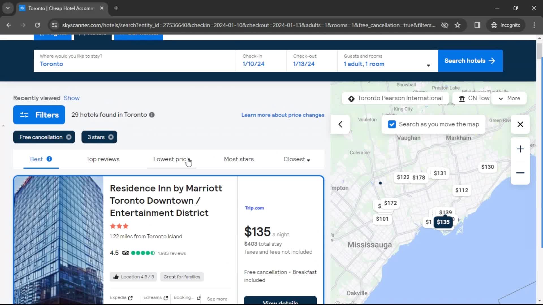543x305 pixels.
Task: Sort results by Best
Action: pyautogui.click(x=36, y=159)
